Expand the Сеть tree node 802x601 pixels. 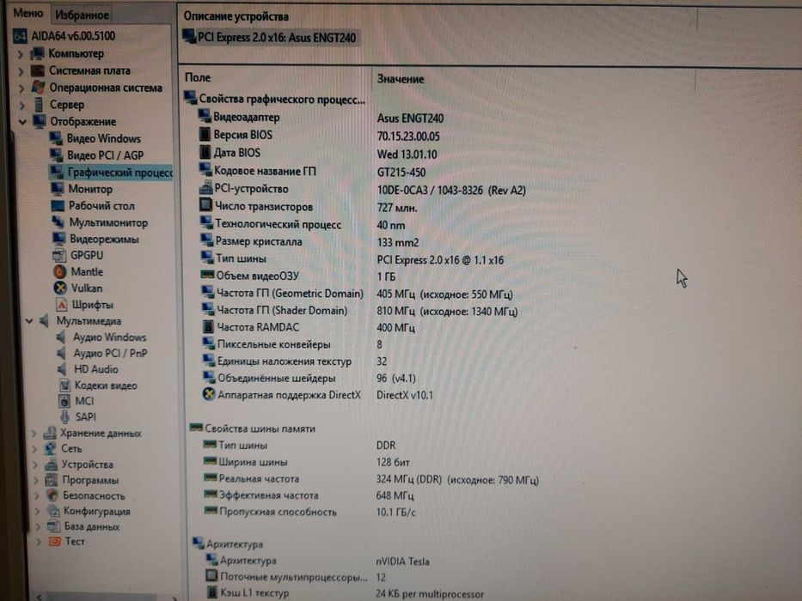[34, 449]
